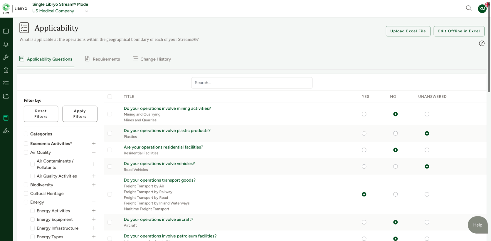Select Yes for mining activities question

click(364, 114)
